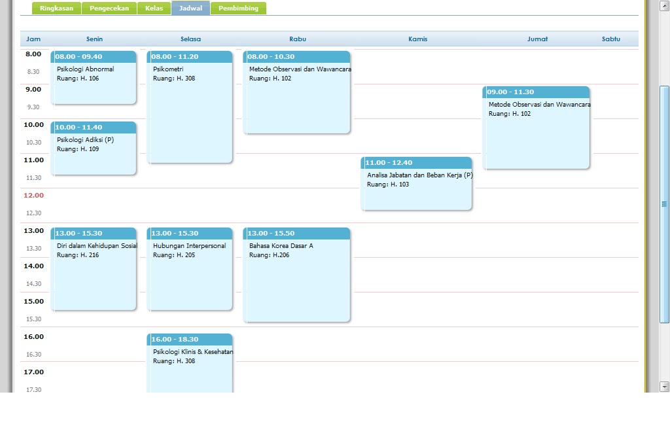Click the Rabu column header
670x424 pixels.
pos(298,39)
